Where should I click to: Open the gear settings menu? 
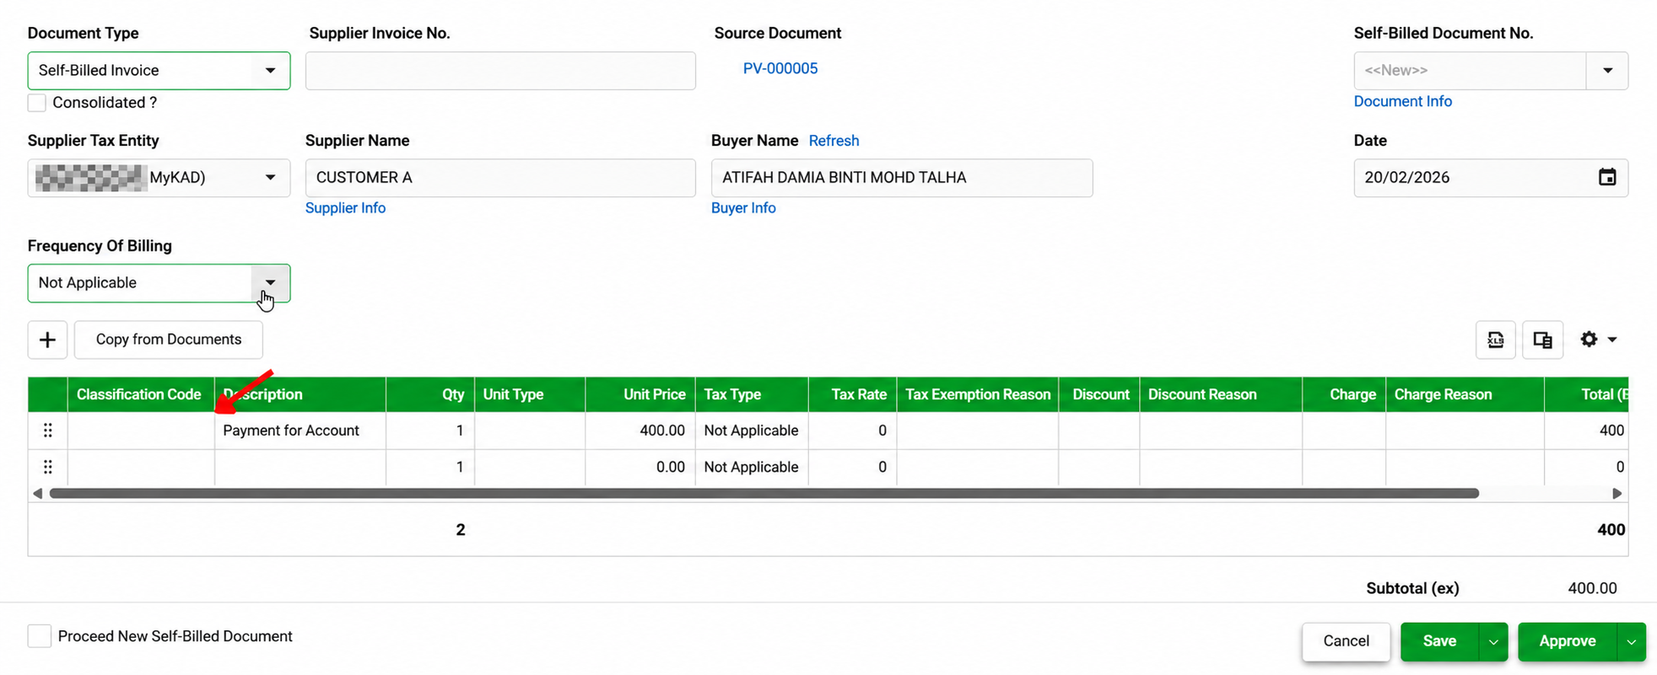[x=1598, y=340]
